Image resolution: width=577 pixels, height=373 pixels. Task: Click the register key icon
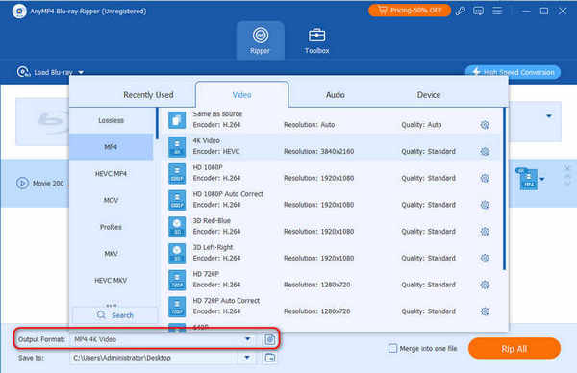click(460, 11)
